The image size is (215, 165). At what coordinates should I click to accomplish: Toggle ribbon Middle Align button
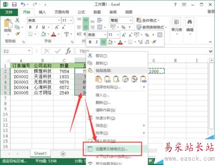(x=86, y=20)
